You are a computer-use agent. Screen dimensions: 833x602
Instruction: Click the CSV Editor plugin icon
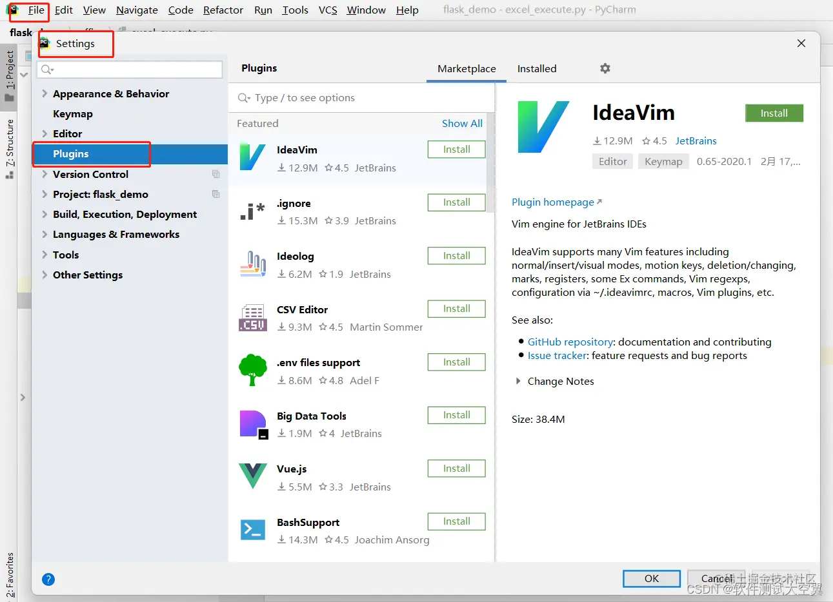252,318
